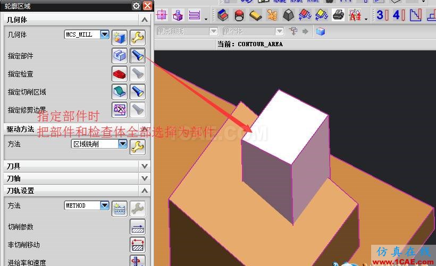Click greyed wrench icon beside METHOD
Image resolution: width=436 pixels, height=266 pixels.
pos(137,209)
